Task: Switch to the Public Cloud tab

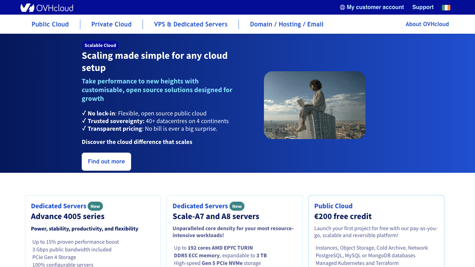Action: pos(50,24)
